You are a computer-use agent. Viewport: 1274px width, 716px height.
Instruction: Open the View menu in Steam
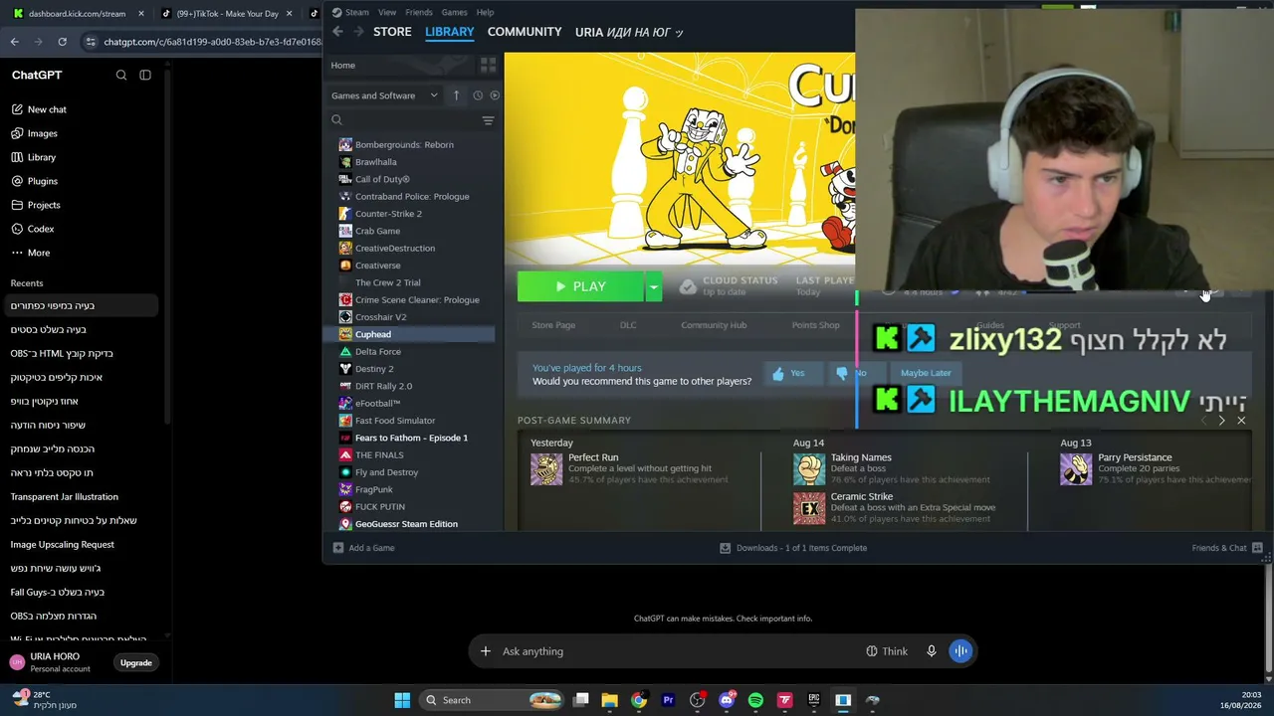[x=387, y=12]
